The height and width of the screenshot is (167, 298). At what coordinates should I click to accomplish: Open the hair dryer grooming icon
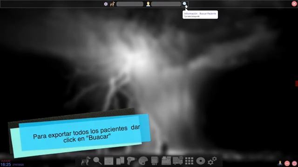pos(131,161)
